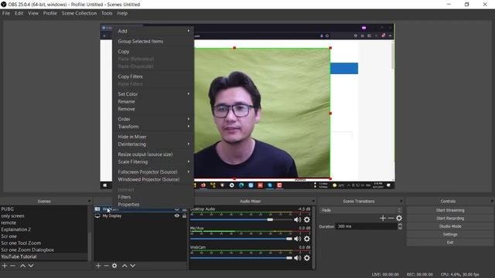This screenshot has height=278, width=495.
Task: Mute WebCam audio speaker icon
Action: (297, 258)
